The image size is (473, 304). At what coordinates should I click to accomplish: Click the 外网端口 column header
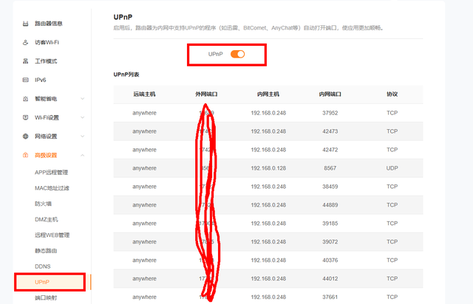click(x=206, y=94)
